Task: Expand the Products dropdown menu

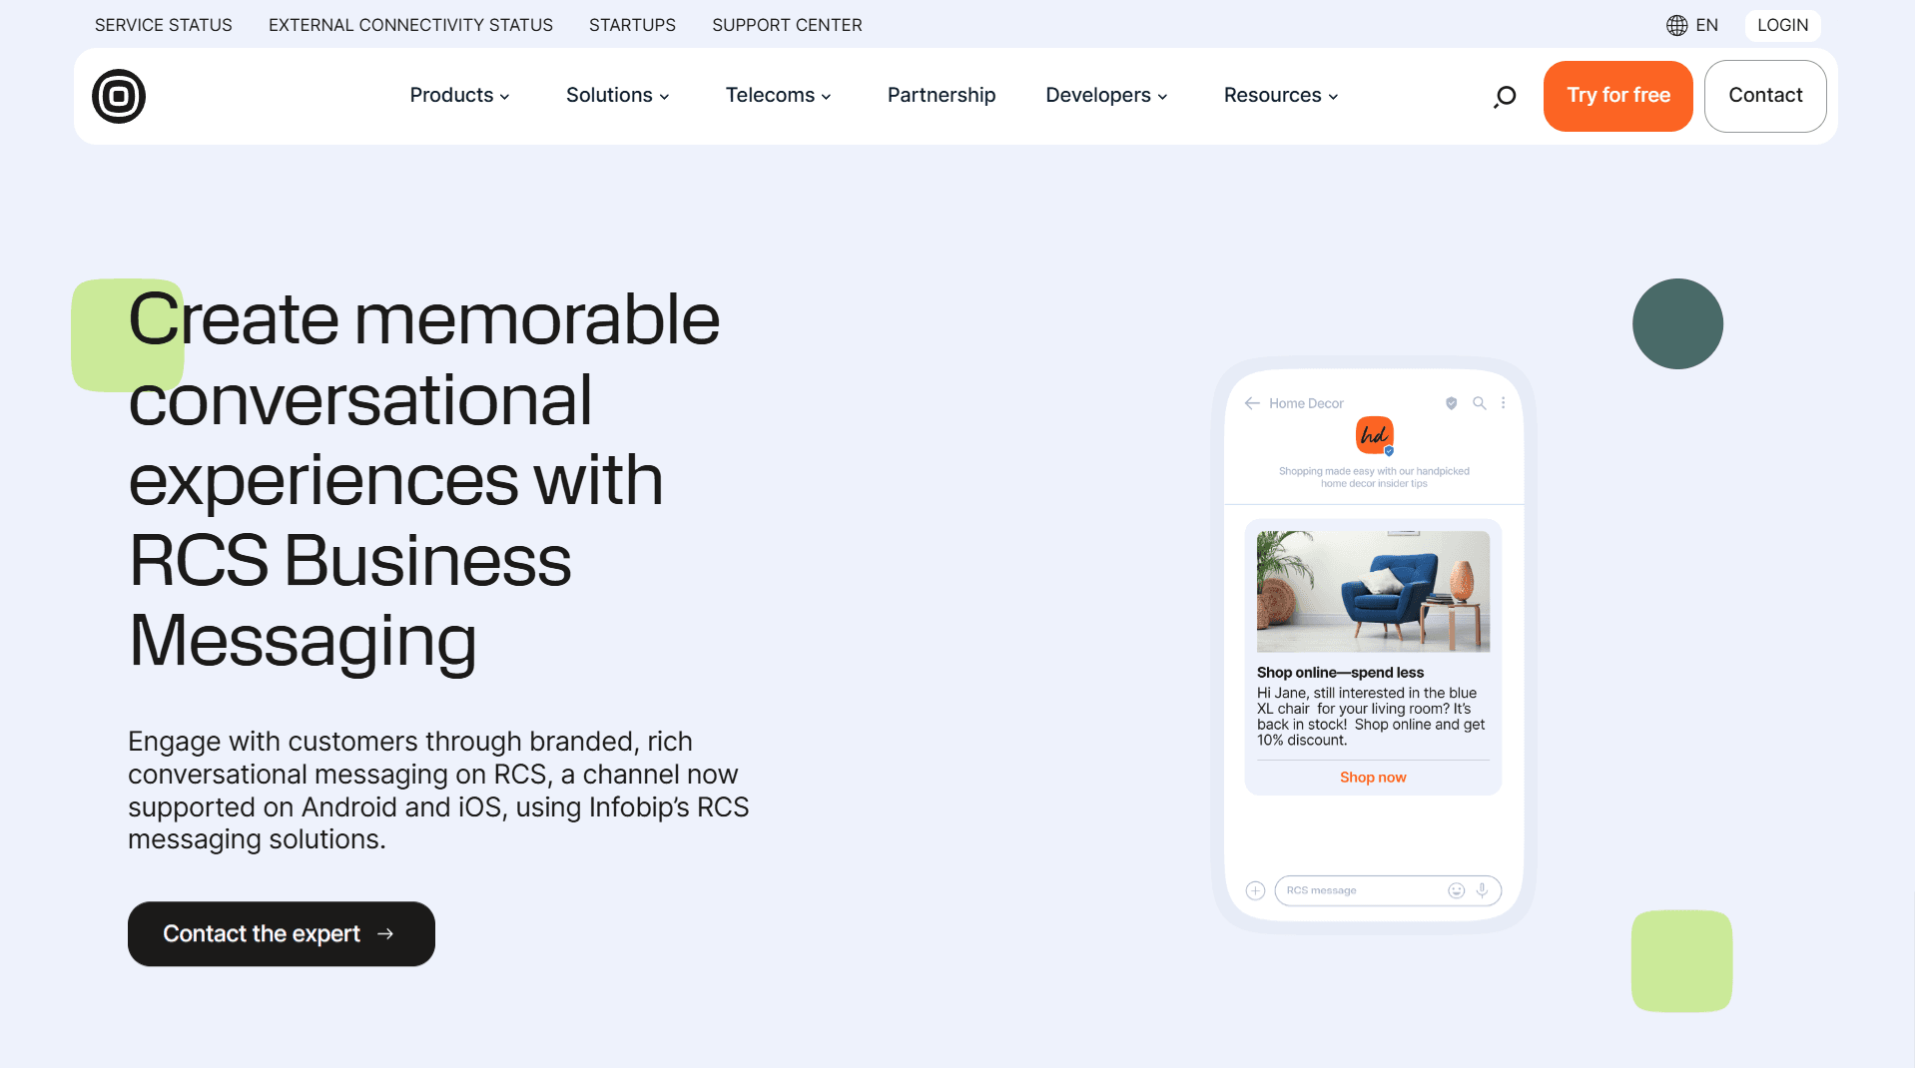Action: pos(459,95)
